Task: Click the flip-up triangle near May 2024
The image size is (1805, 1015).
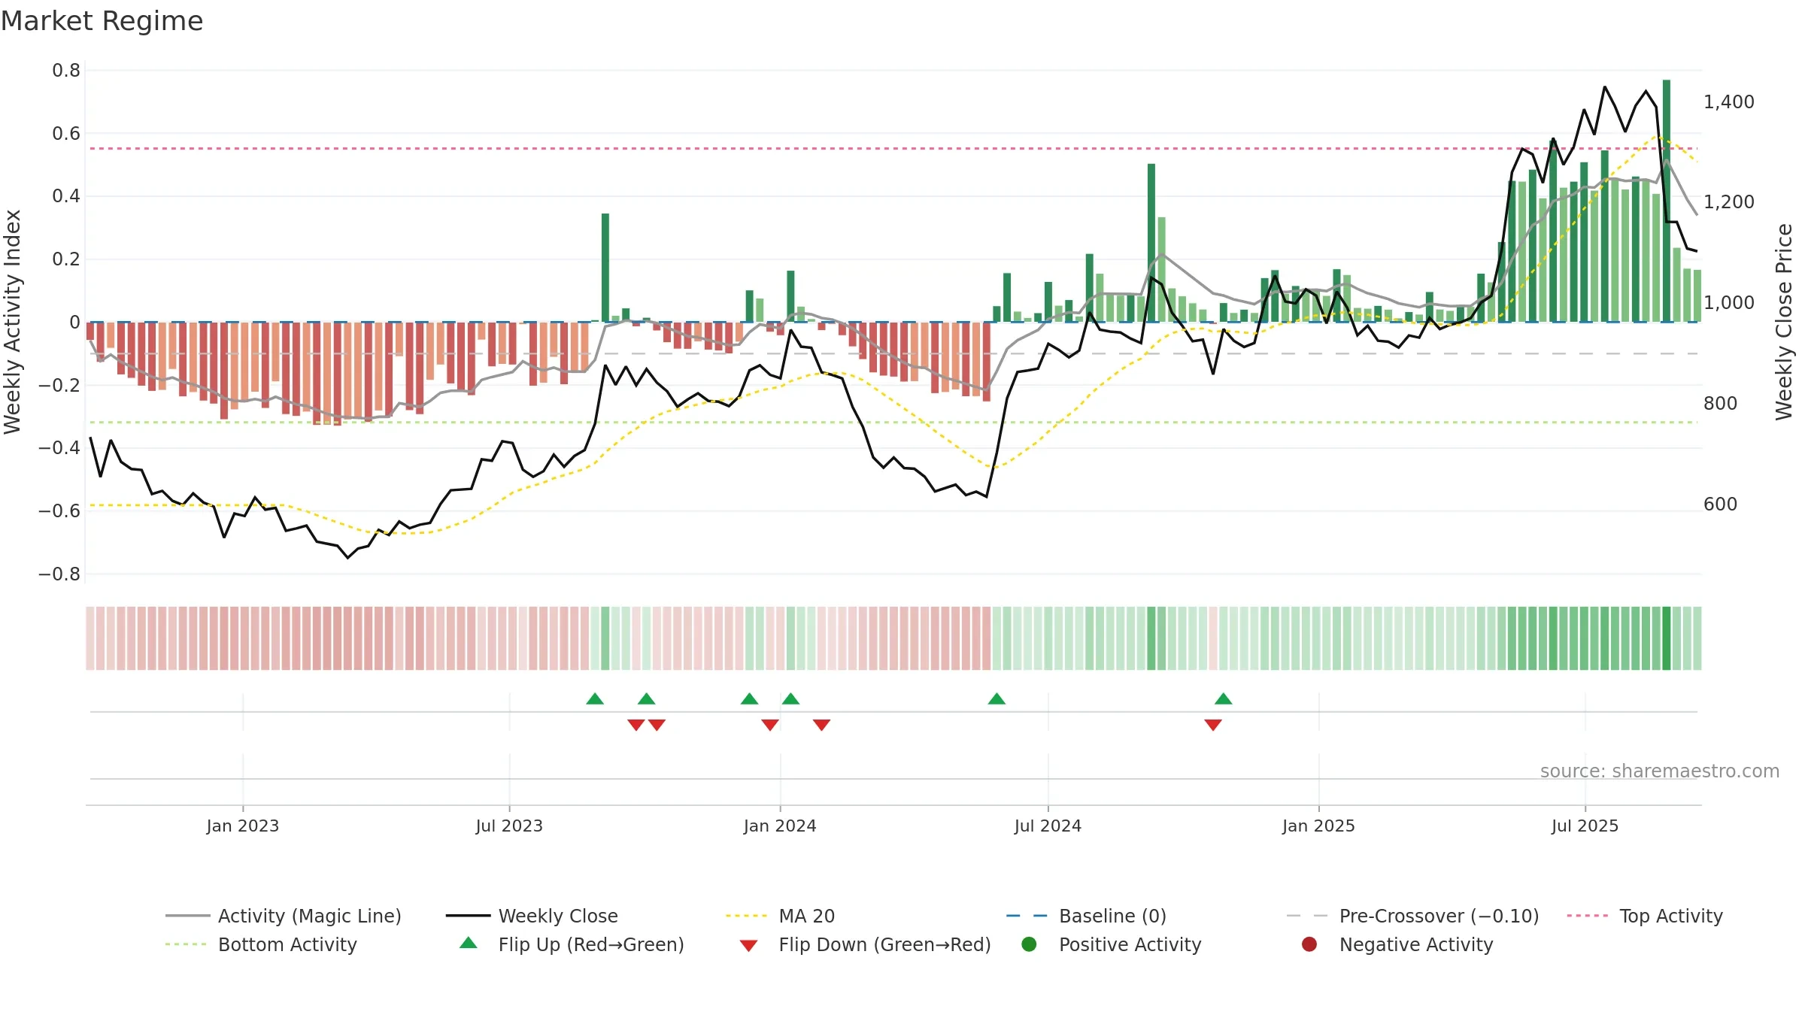Action: [997, 699]
